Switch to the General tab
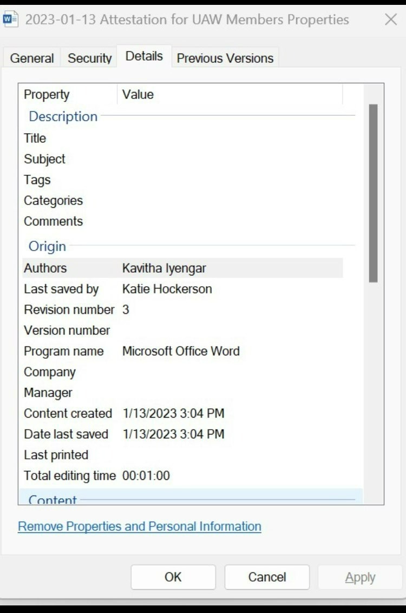 pos(32,58)
